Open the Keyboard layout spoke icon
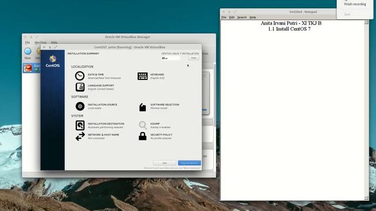The height and width of the screenshot is (211, 376). pyautogui.click(x=142, y=76)
